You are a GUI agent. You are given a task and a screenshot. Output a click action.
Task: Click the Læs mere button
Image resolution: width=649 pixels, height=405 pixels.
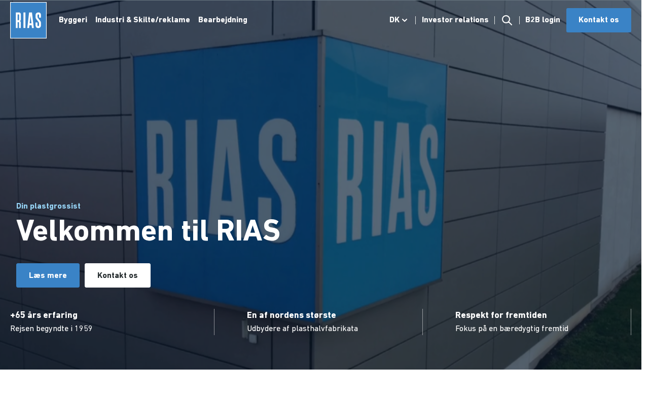48,275
